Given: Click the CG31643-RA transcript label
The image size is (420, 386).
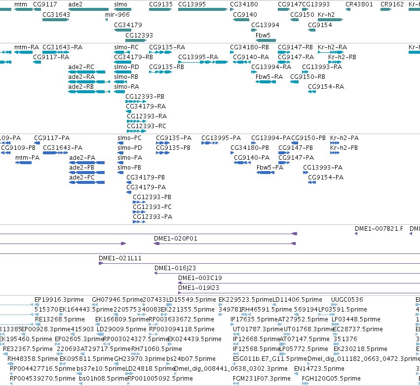Looking at the screenshot, I should (62, 47).
